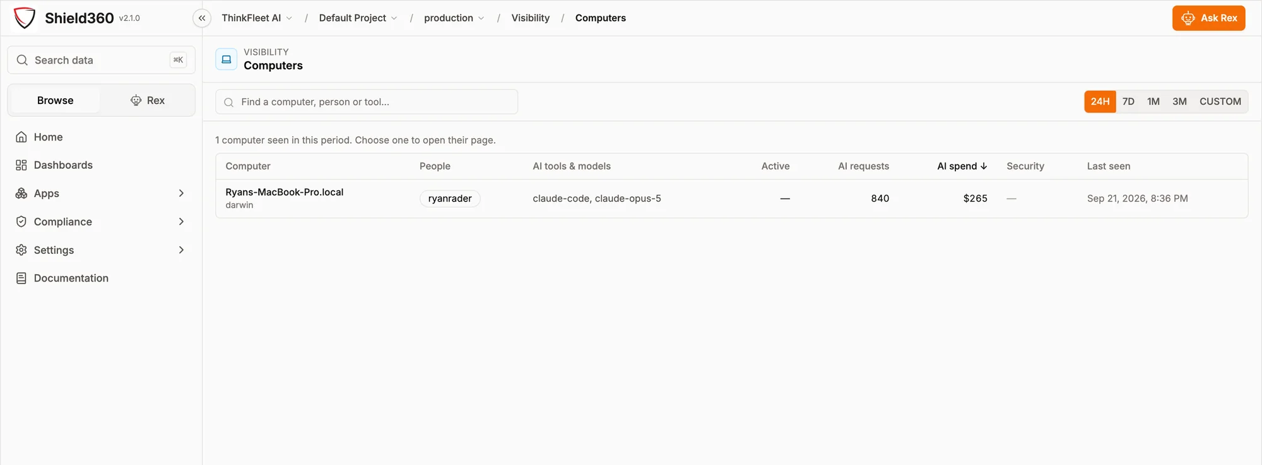Open the Visibility breadcrumb link

click(x=530, y=18)
